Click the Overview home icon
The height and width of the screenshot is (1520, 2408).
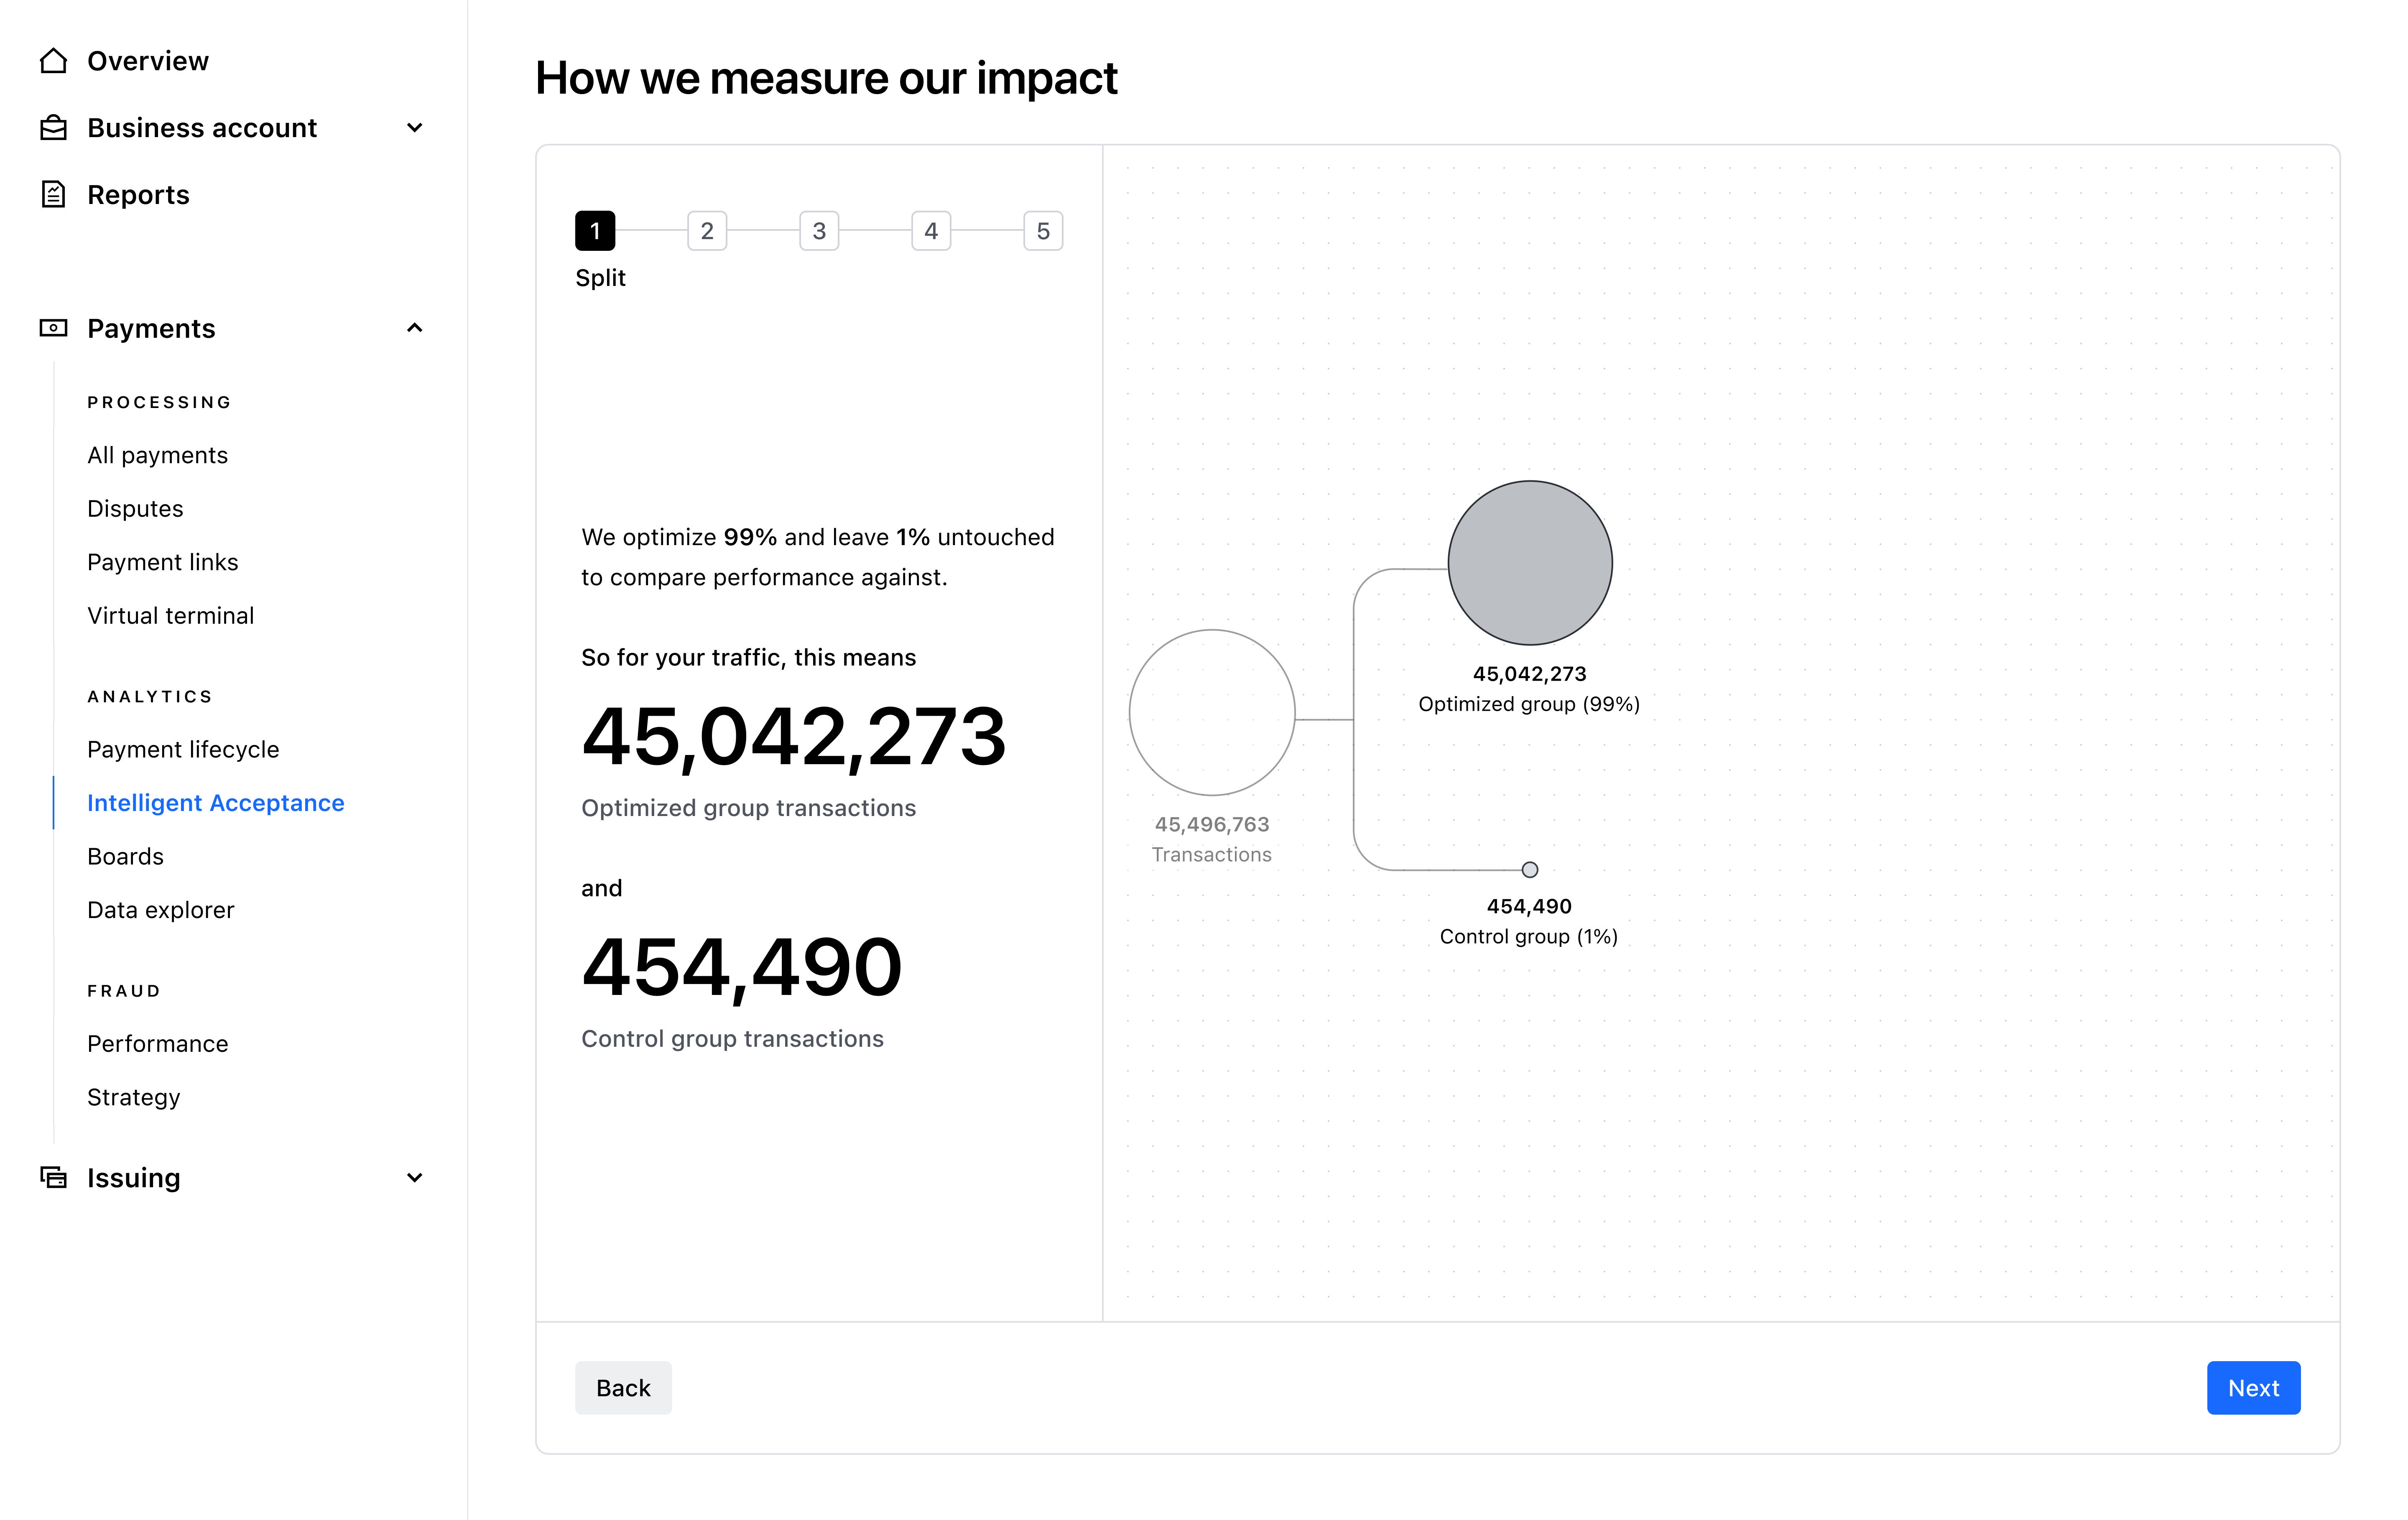tap(53, 61)
